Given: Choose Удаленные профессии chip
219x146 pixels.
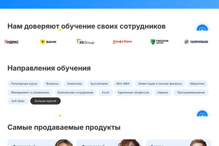Looking at the screenshot, I should pos(133,92).
